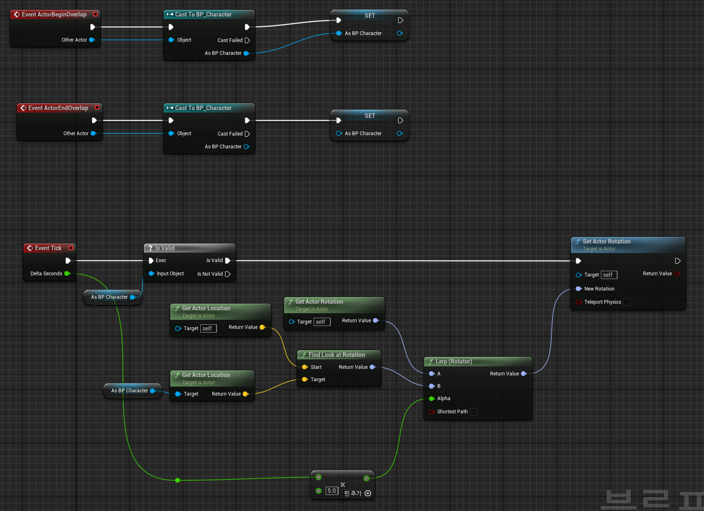Toggle the Teleport Physics checkbox
704x511 pixels.
pos(627,302)
